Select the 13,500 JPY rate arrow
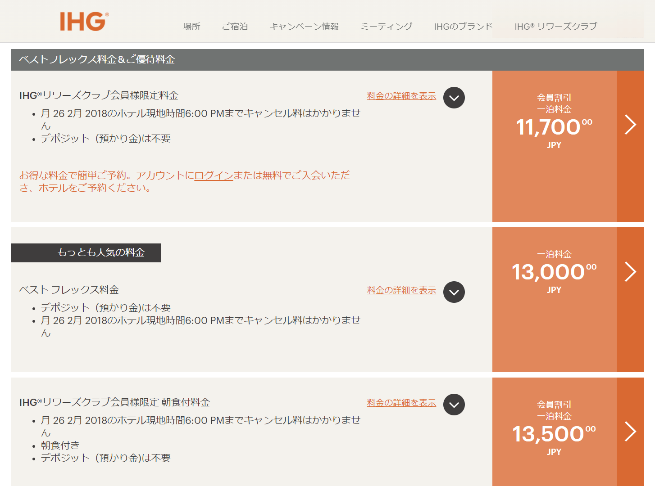 click(630, 432)
